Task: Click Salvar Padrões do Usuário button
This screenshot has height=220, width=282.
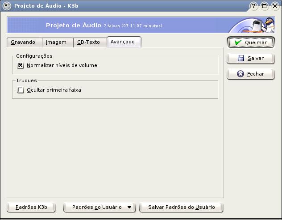Action: [x=181, y=207]
